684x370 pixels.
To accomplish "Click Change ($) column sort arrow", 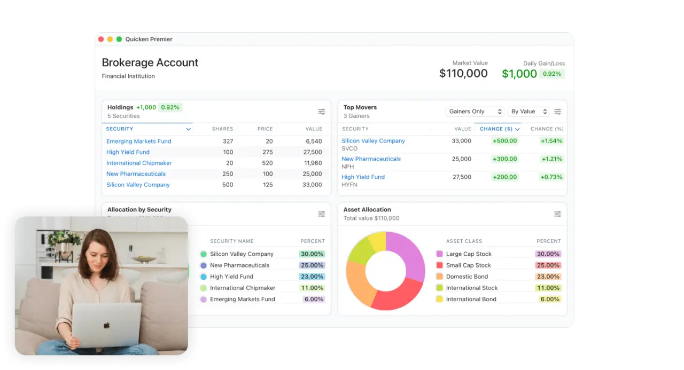I will 517,129.
